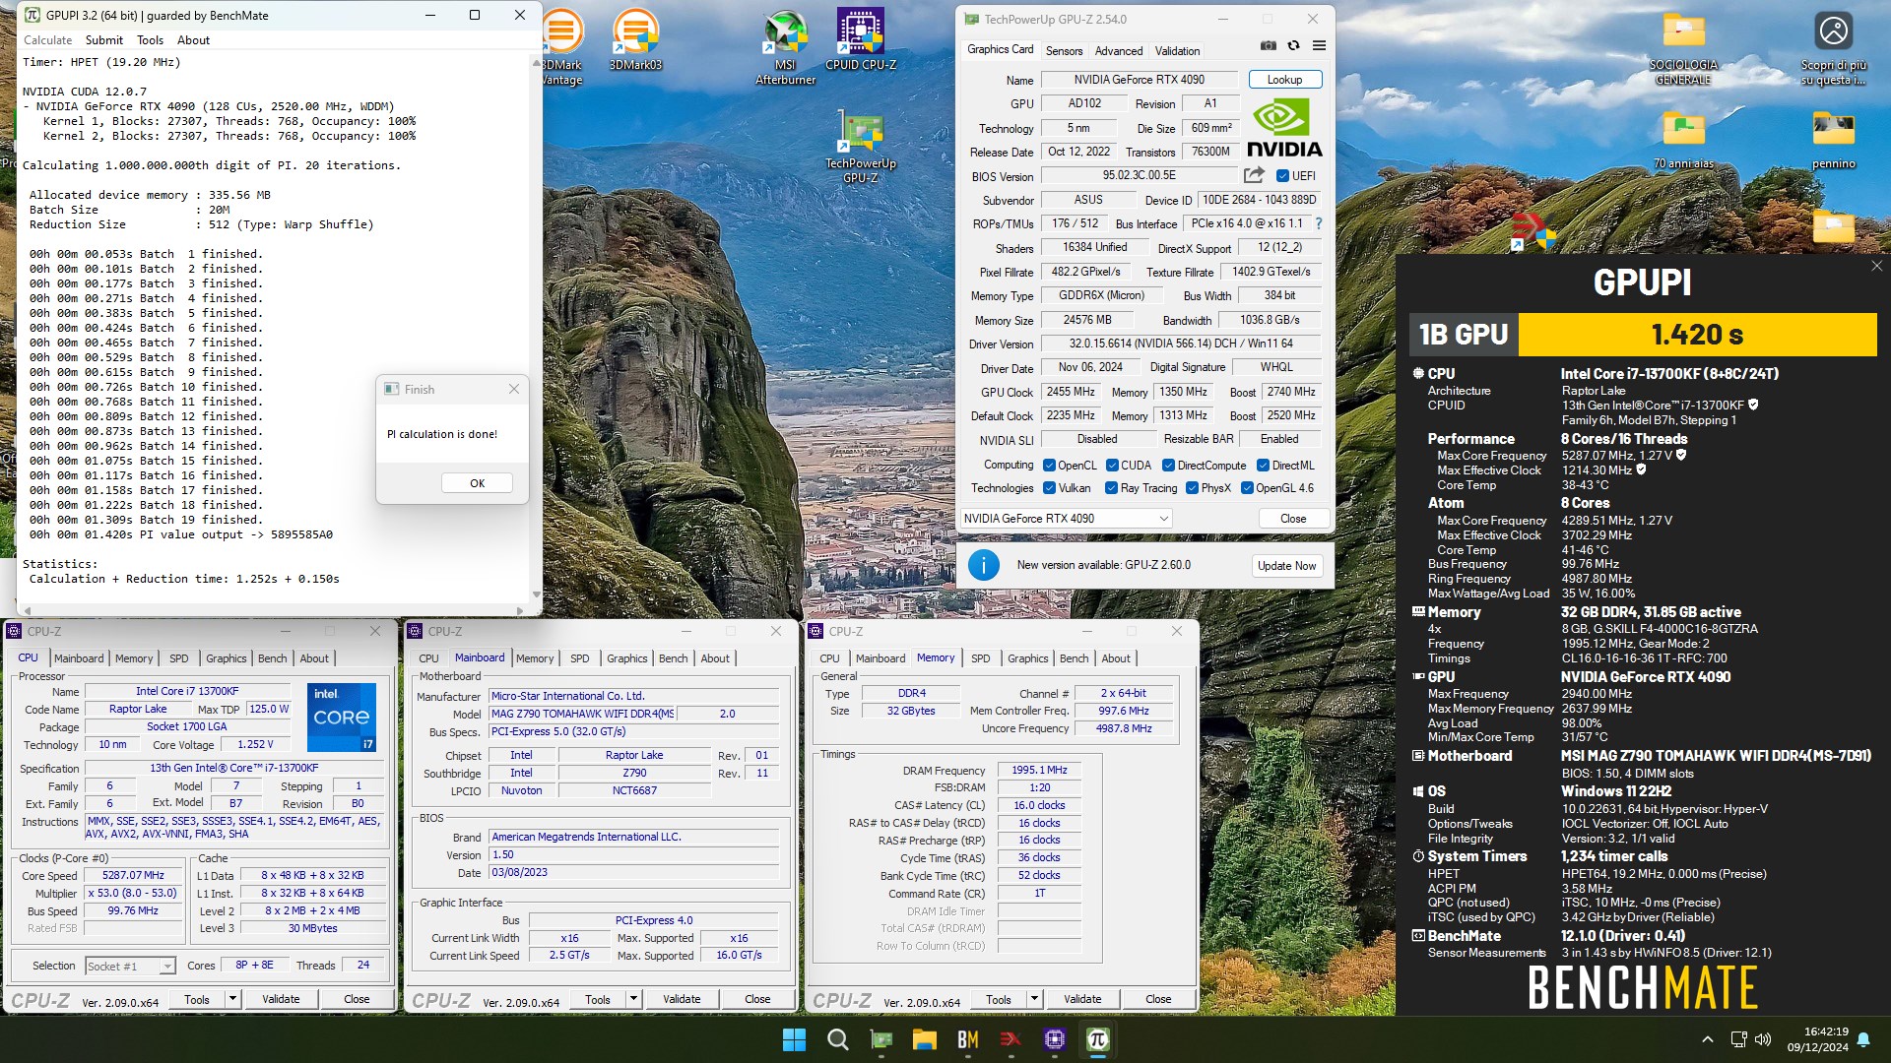Viewport: 1891px width, 1063px height.
Task: Click the Scopri di più desktop icon
Action: click(x=1833, y=47)
